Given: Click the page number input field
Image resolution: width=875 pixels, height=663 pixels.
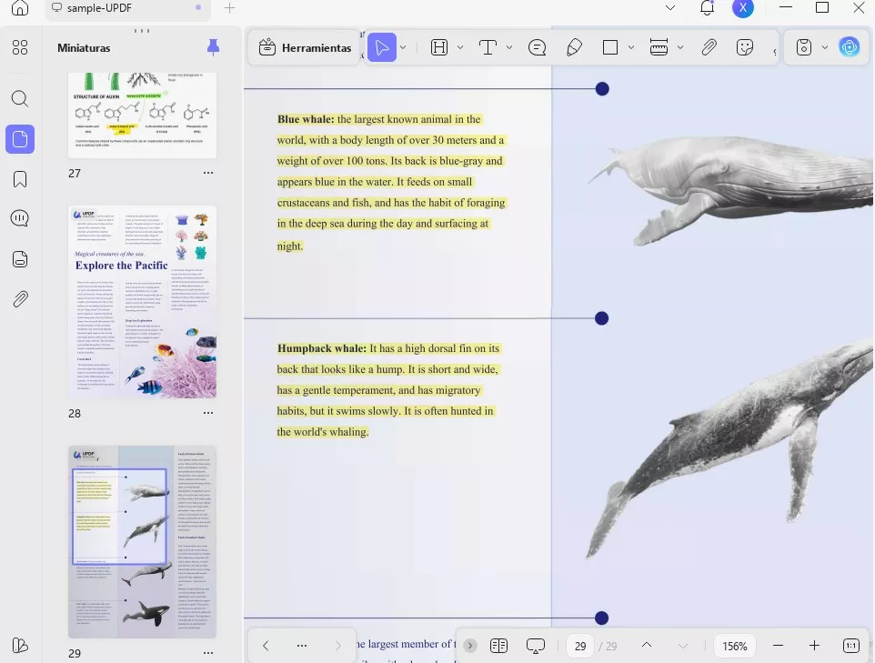Looking at the screenshot, I should point(579,646).
